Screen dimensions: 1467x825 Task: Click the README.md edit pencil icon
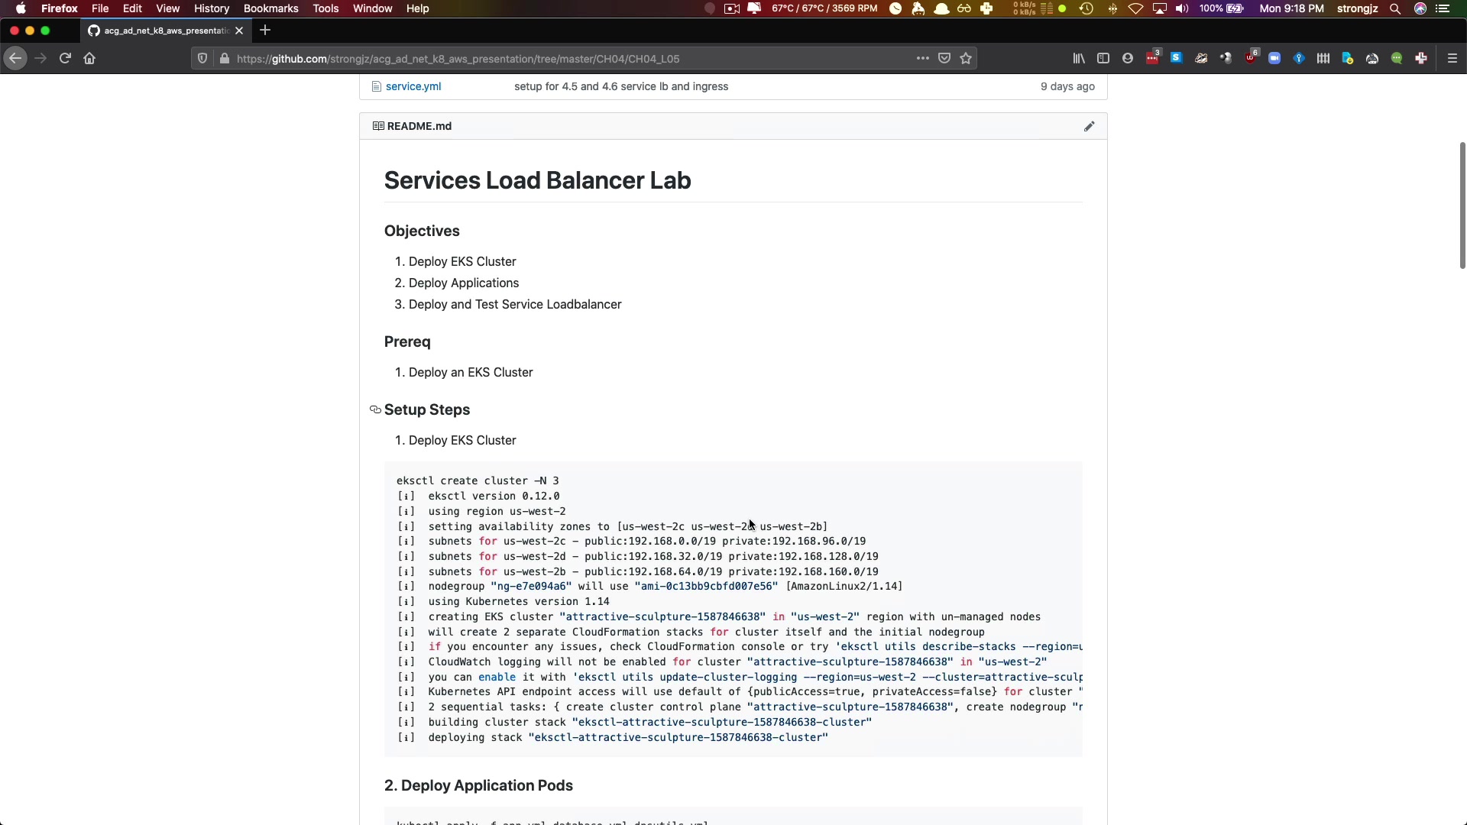click(1089, 126)
